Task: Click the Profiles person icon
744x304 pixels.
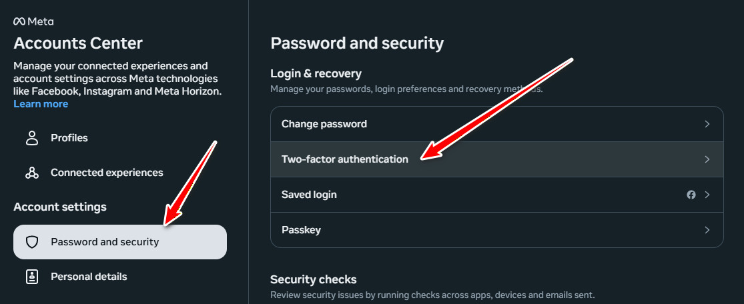Action: [31, 138]
